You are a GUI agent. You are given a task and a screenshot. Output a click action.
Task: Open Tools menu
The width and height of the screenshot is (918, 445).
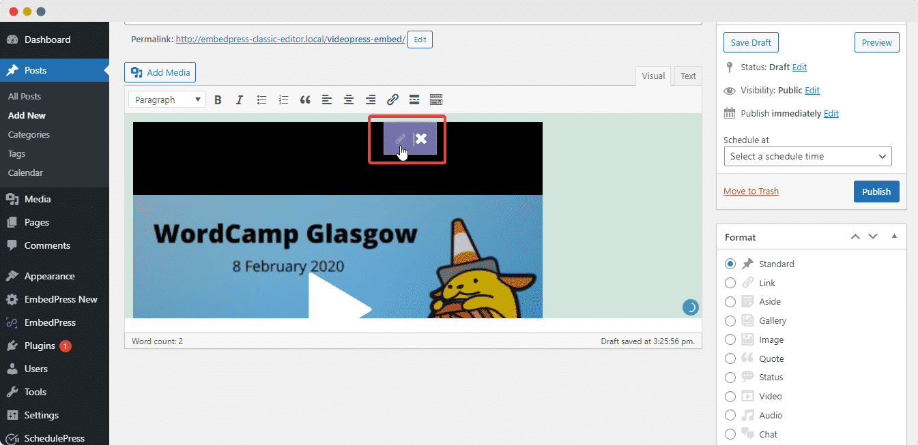pos(55,392)
